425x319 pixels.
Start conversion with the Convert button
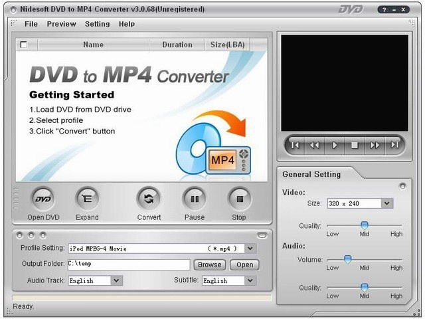click(x=149, y=199)
